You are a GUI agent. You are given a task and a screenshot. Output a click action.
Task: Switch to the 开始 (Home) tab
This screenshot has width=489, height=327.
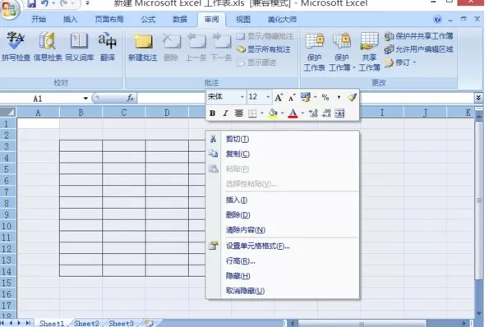point(39,20)
